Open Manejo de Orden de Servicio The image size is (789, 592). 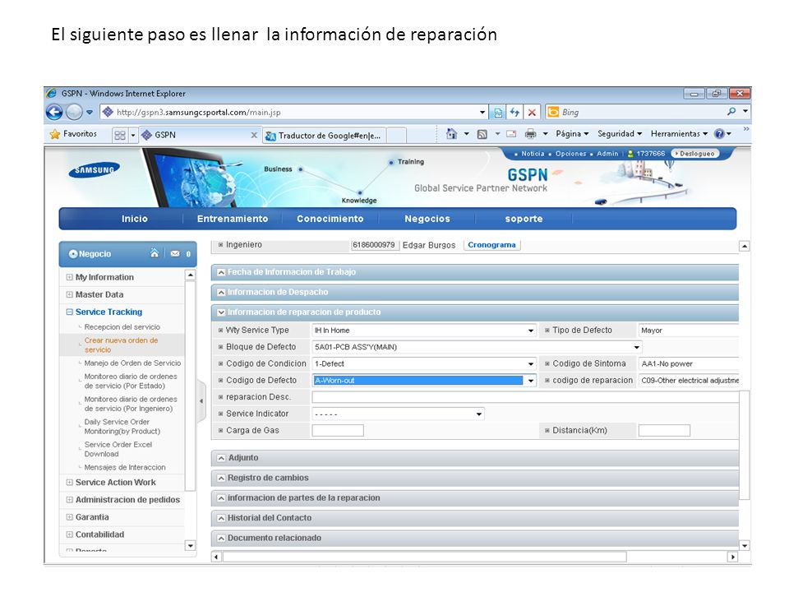click(x=132, y=363)
